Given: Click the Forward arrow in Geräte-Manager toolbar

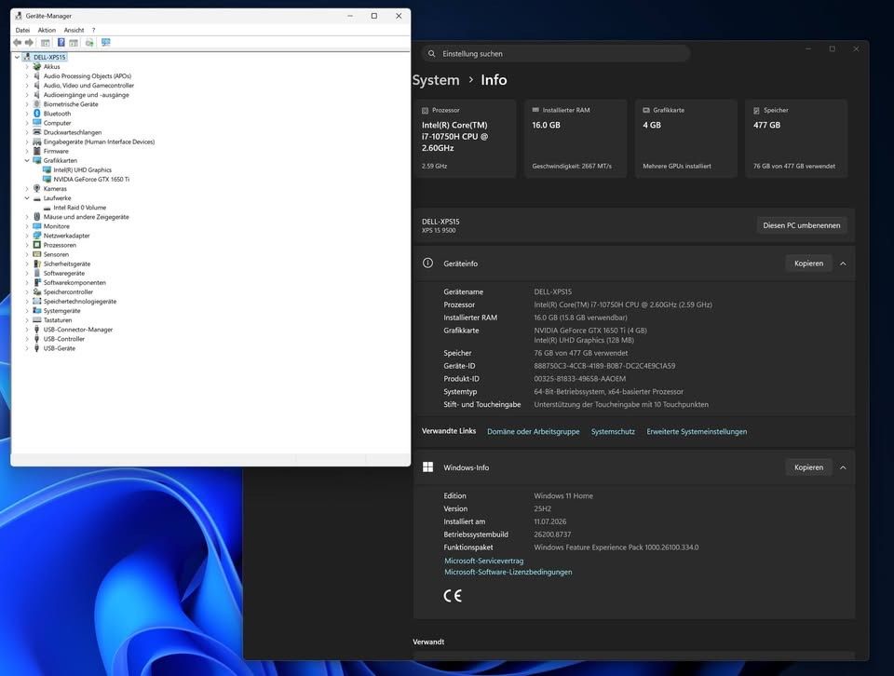Looking at the screenshot, I should [29, 43].
